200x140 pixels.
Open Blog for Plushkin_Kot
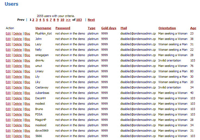click(27, 33)
